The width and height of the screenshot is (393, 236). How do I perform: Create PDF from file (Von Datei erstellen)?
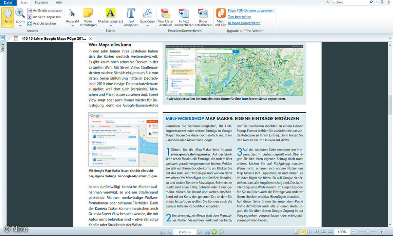pos(165,17)
